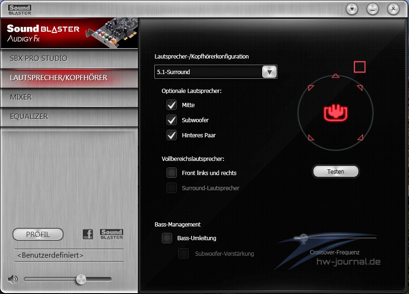Open the EQUALIZER tab
The width and height of the screenshot is (409, 294).
[69, 117]
